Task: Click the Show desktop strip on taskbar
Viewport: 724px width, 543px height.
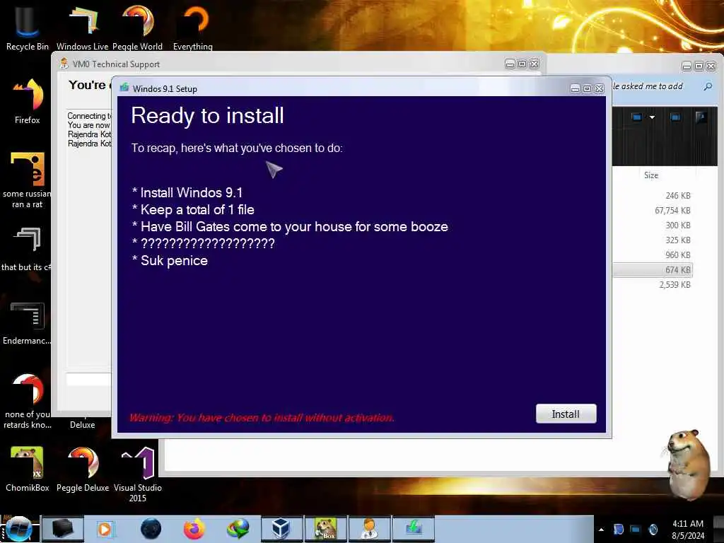Action: [719, 529]
